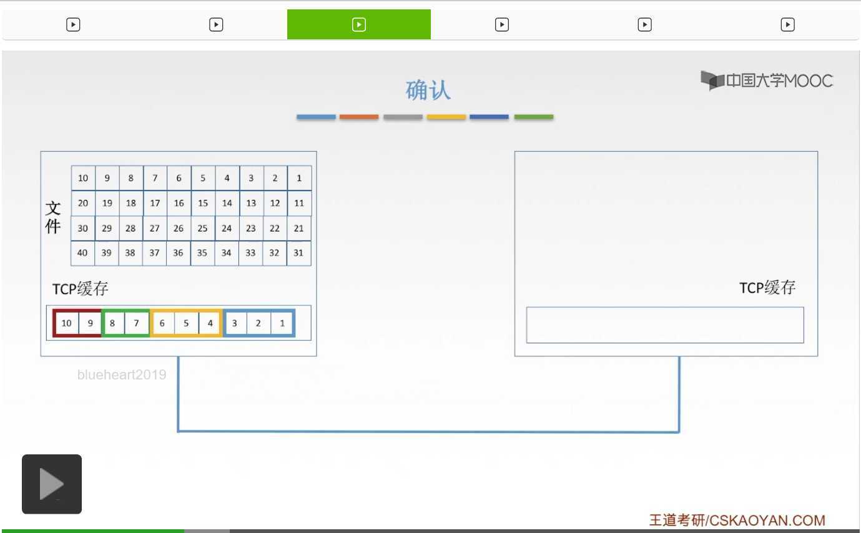This screenshot has width=861, height=533.
Task: Click file grid cell 13
Action: click(251, 203)
